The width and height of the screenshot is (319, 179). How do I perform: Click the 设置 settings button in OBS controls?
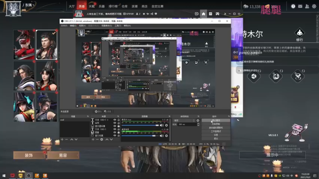click(x=216, y=135)
